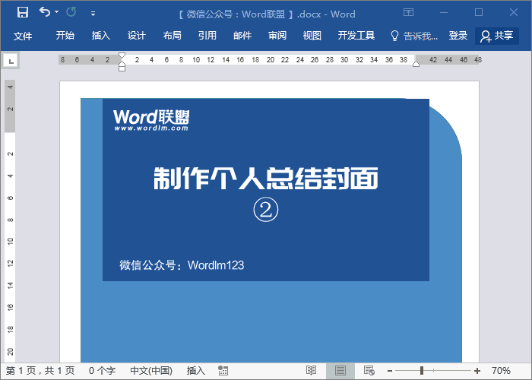Click the Word联盟 logo image in document
This screenshot has height=380, width=532.
[151, 120]
